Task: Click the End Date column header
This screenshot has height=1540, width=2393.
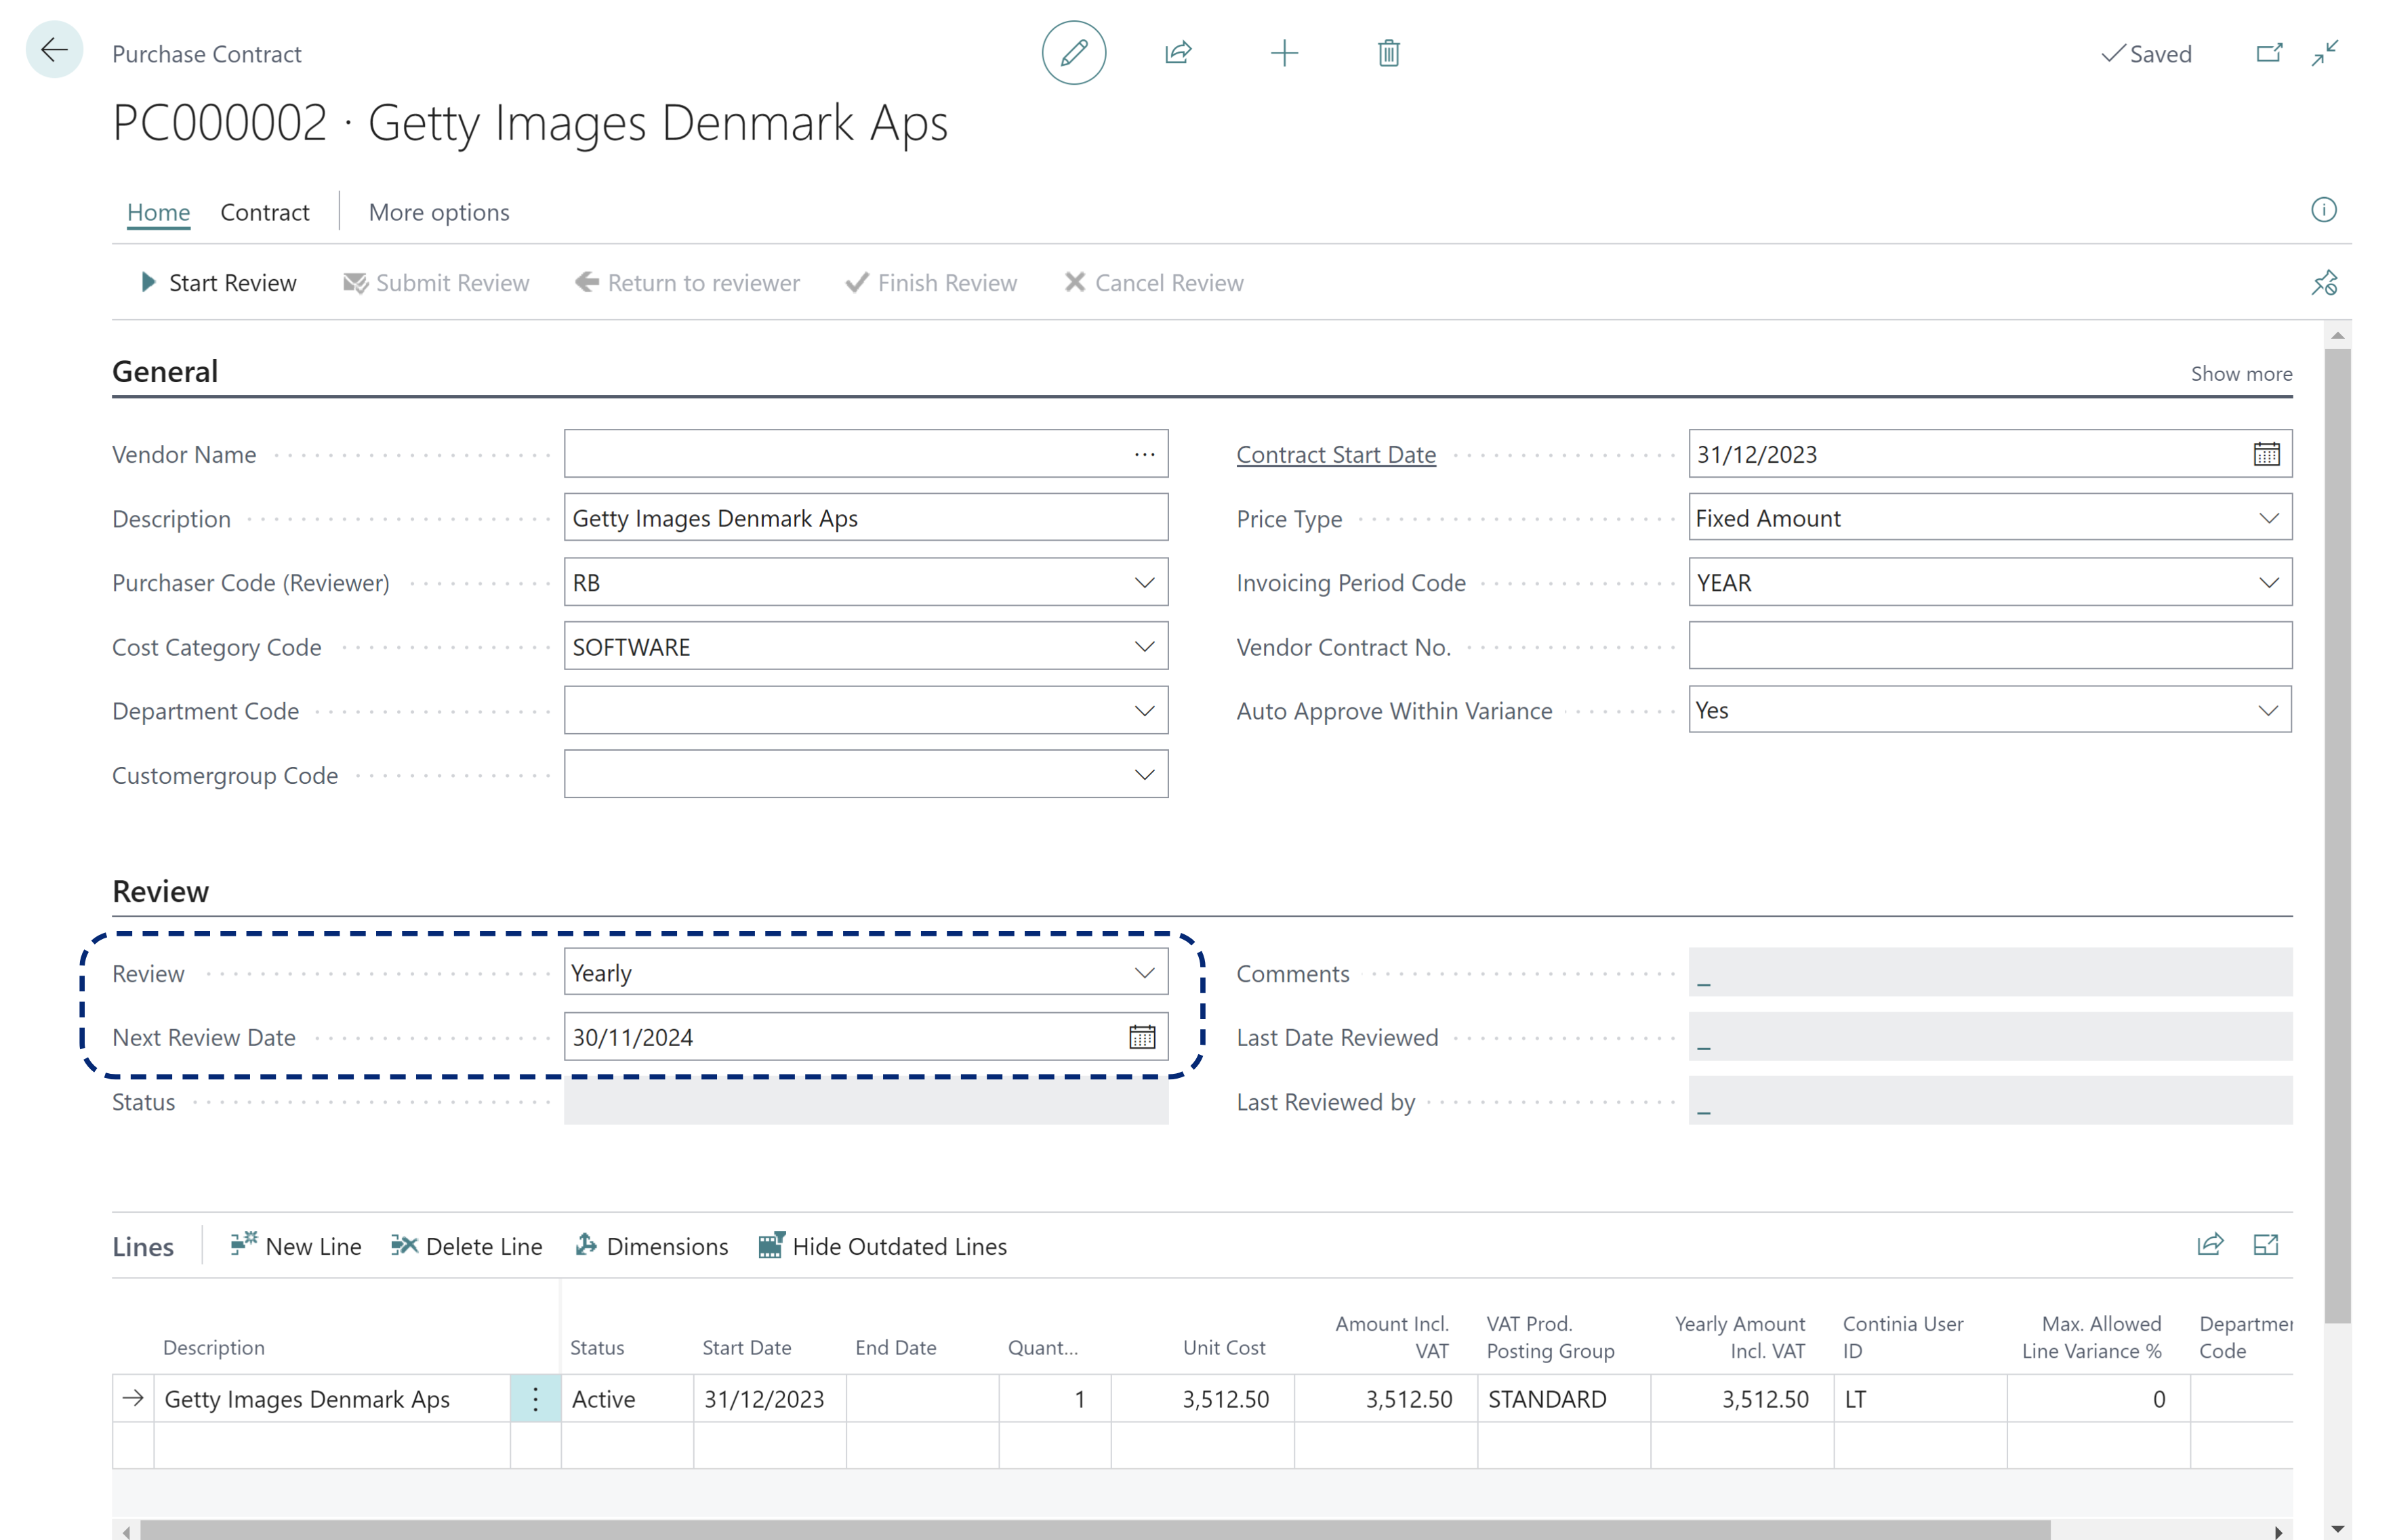Action: point(895,1348)
